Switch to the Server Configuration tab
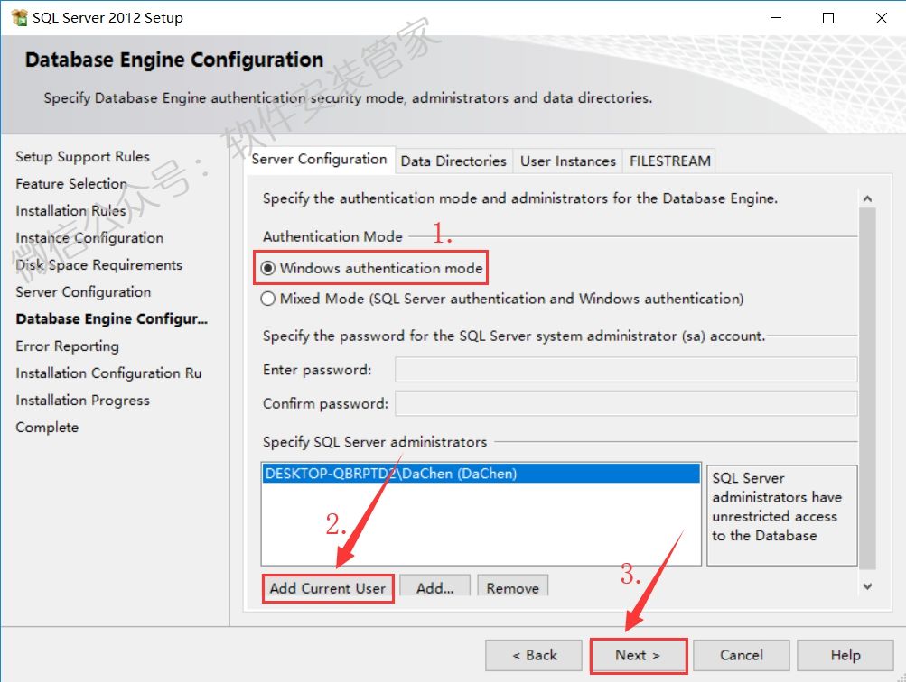 pyautogui.click(x=319, y=160)
